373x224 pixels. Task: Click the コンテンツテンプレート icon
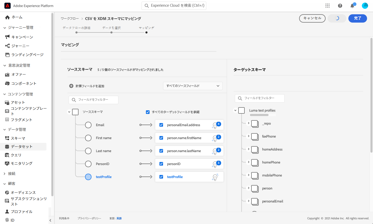[7, 111]
